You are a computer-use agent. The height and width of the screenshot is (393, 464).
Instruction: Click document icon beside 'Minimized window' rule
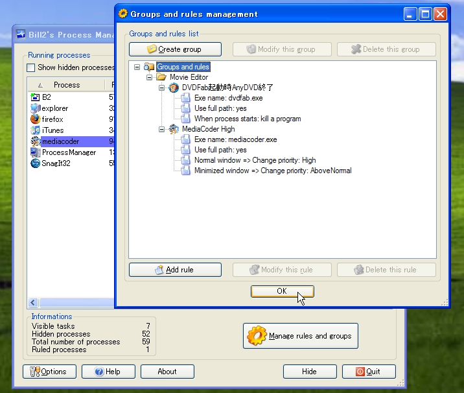pyautogui.click(x=185, y=171)
